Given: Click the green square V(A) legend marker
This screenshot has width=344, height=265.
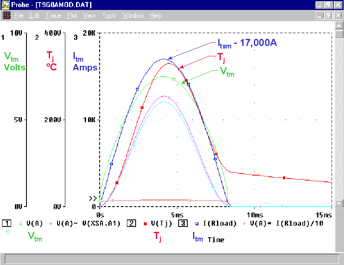Looking at the screenshot, I should 21,224.
